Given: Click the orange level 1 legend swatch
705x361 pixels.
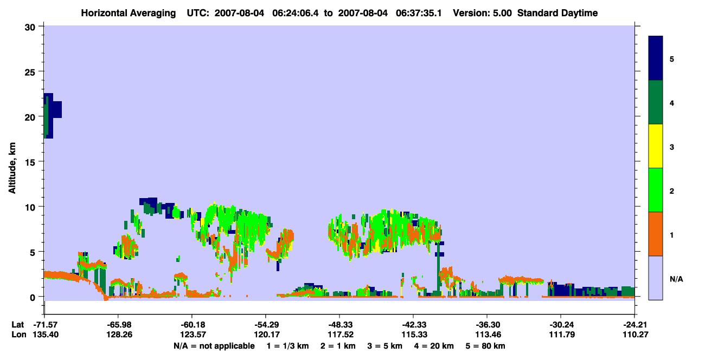Looking at the screenshot, I should coord(656,234).
